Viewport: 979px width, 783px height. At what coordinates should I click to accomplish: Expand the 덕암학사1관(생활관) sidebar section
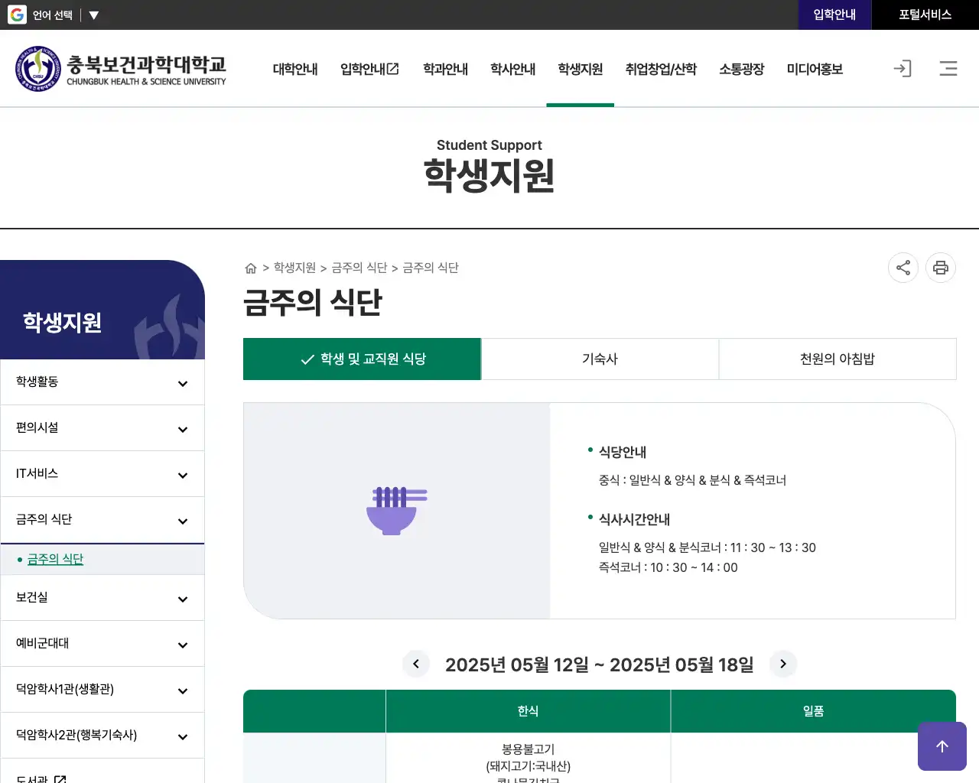coord(102,690)
